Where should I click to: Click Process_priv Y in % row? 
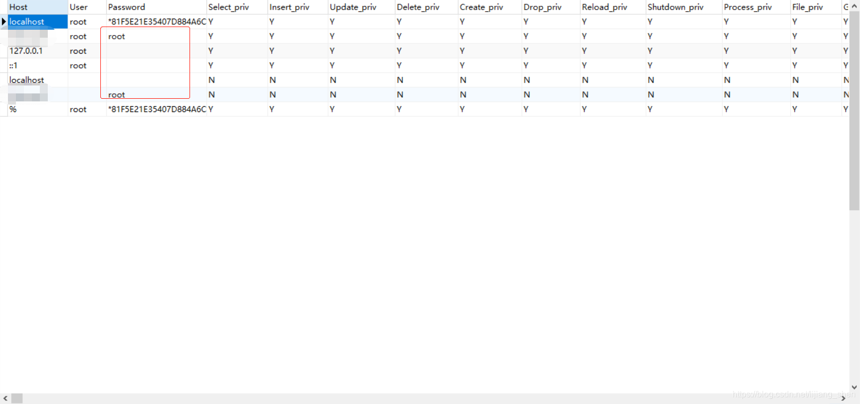(x=756, y=109)
